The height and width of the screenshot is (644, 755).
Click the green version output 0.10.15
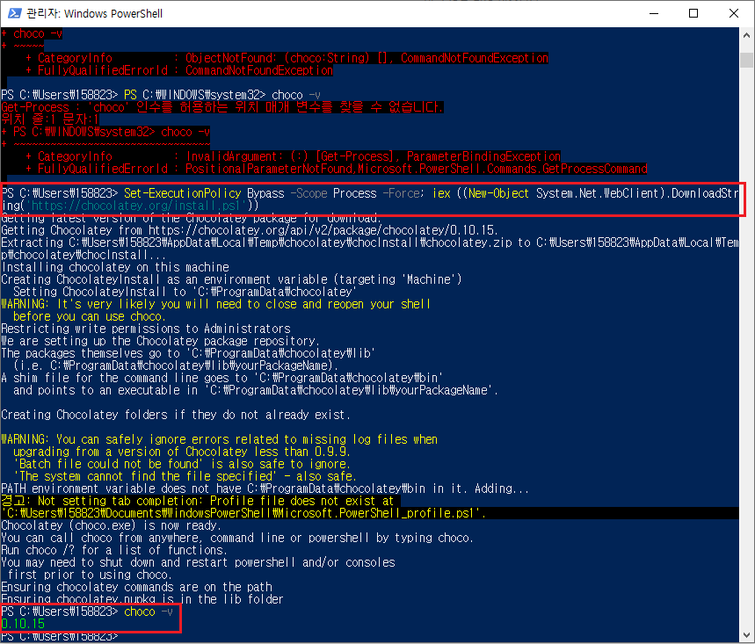pos(23,624)
